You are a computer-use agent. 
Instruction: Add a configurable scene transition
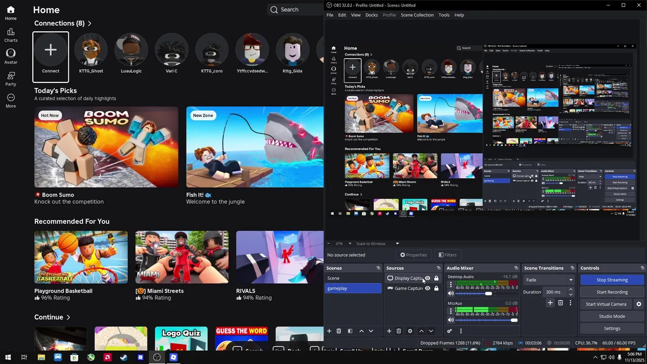click(x=550, y=303)
